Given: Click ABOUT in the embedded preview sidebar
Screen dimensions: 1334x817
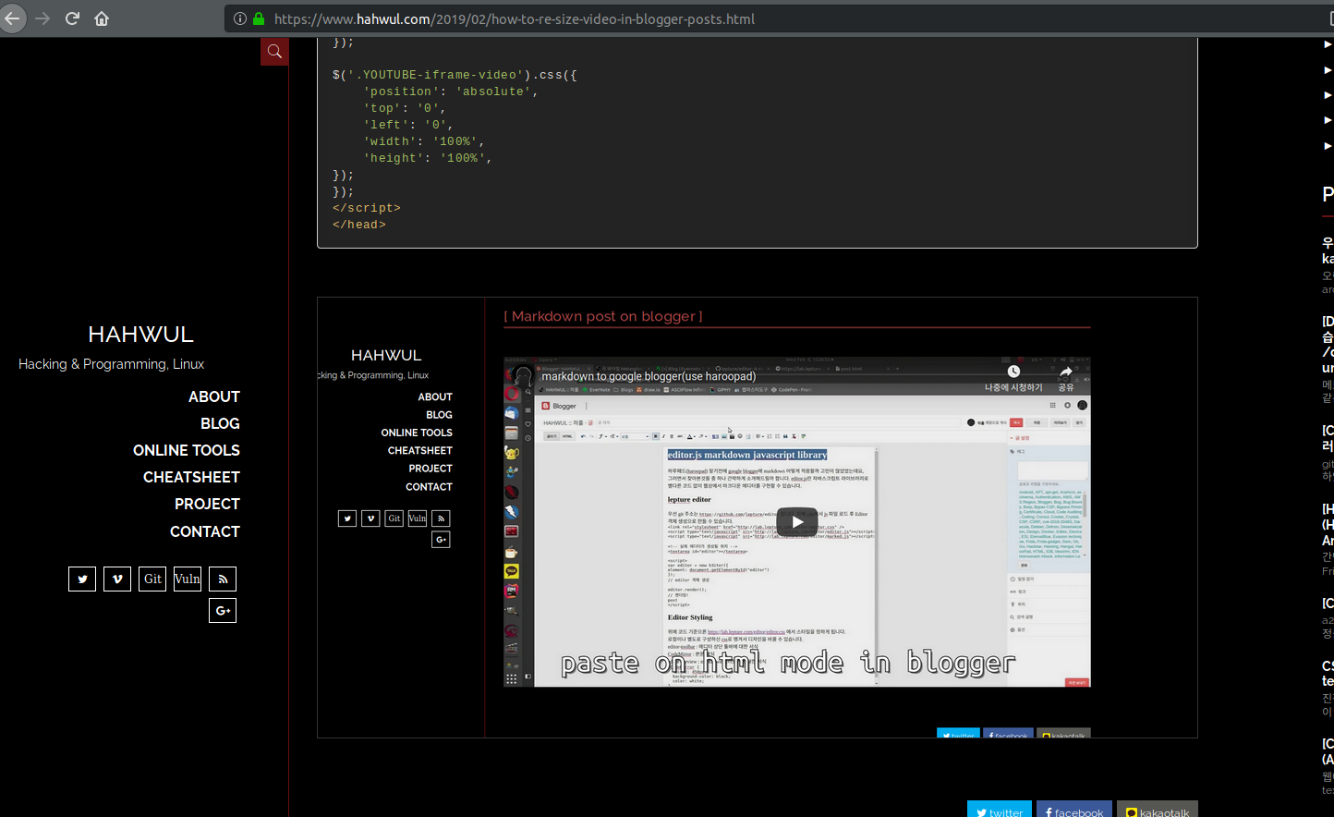Looking at the screenshot, I should (x=435, y=396).
